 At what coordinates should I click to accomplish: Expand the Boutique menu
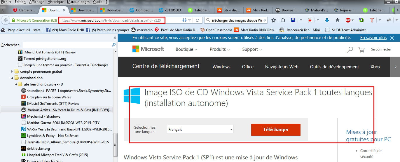186,49
